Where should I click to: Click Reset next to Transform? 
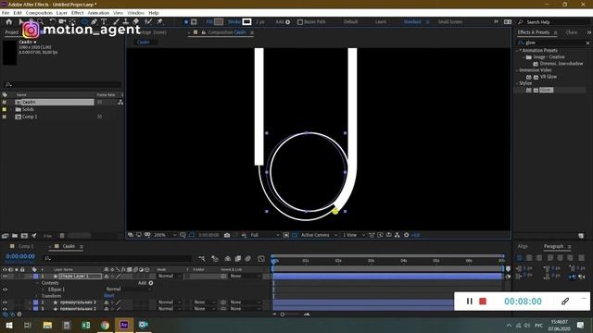pos(108,296)
